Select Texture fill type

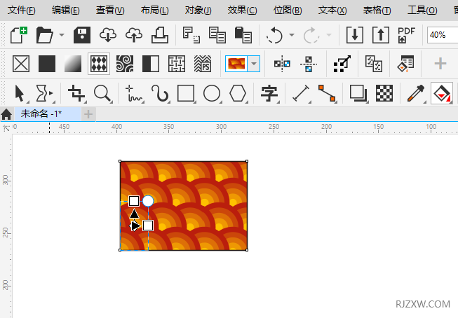click(177, 64)
